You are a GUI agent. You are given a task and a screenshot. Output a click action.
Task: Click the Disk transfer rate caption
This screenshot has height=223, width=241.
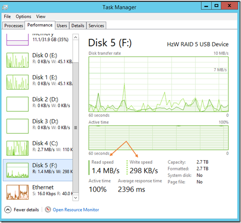(104, 53)
